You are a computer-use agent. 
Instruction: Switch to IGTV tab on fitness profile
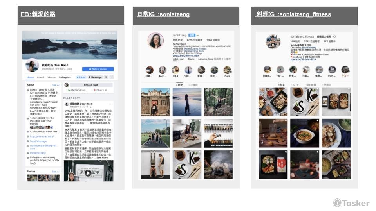pos(295,84)
